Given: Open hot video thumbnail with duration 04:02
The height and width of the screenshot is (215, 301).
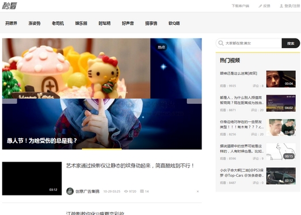Looking at the screenshot, I should tap(281, 103).
